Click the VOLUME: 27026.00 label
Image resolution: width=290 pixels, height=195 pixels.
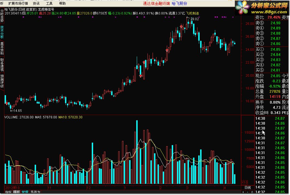pos(19,117)
